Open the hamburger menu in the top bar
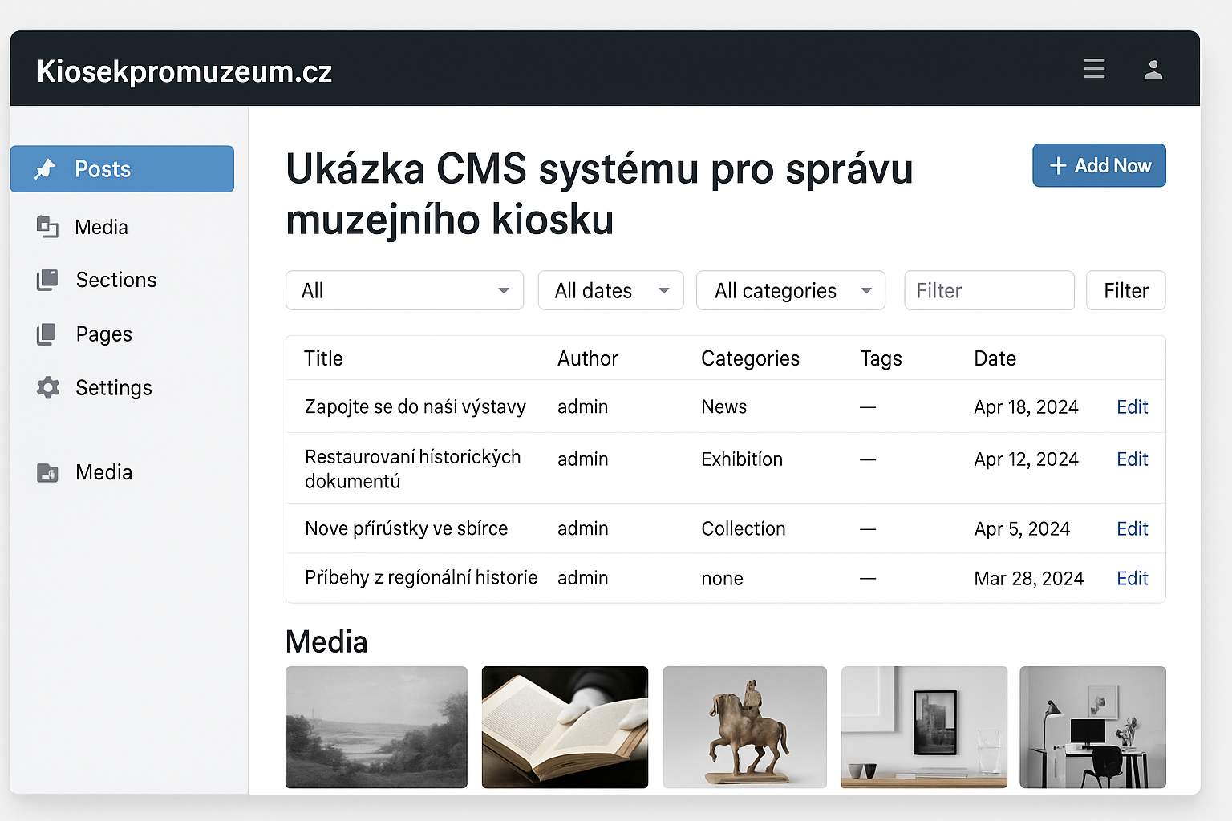The height and width of the screenshot is (821, 1232). pos(1094,69)
